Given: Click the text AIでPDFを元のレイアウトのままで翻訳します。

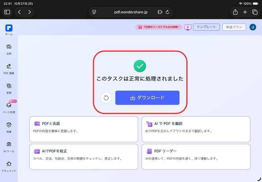Looking at the screenshot, I should pyautogui.click(x=178, y=131).
